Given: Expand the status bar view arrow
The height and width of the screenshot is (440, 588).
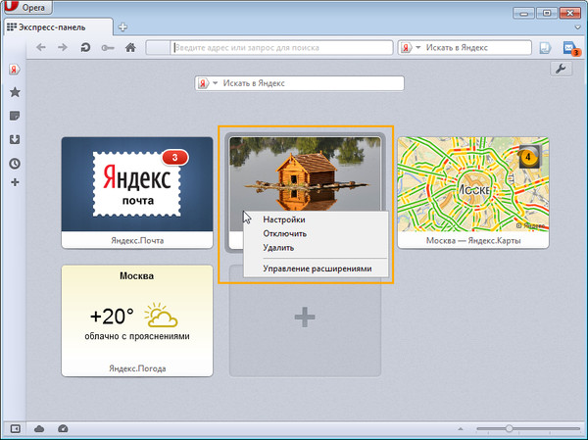Looking at the screenshot, I should click(461, 428).
